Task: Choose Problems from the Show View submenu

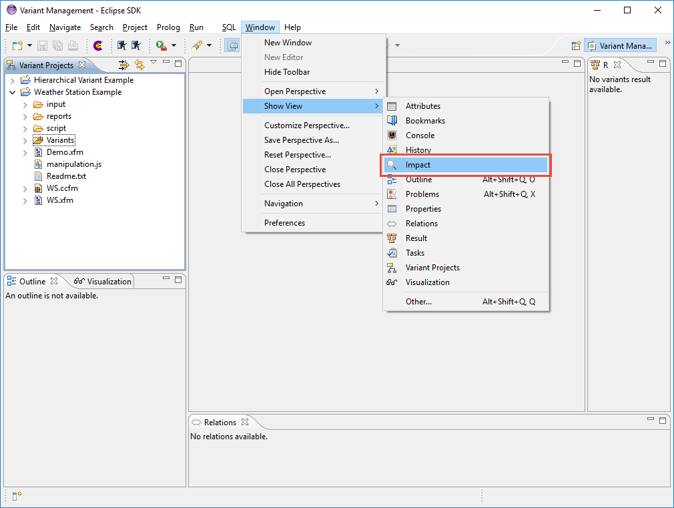Action: click(466, 194)
